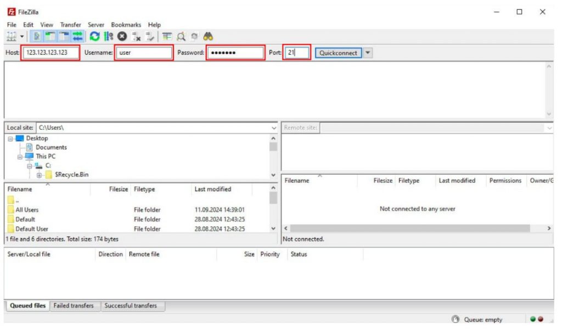Toggle directory comparison
The width and height of the screenshot is (562, 334).
[181, 37]
